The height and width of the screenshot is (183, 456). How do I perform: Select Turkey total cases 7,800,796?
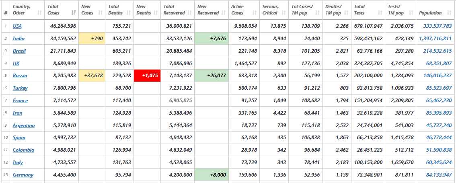coord(64,88)
